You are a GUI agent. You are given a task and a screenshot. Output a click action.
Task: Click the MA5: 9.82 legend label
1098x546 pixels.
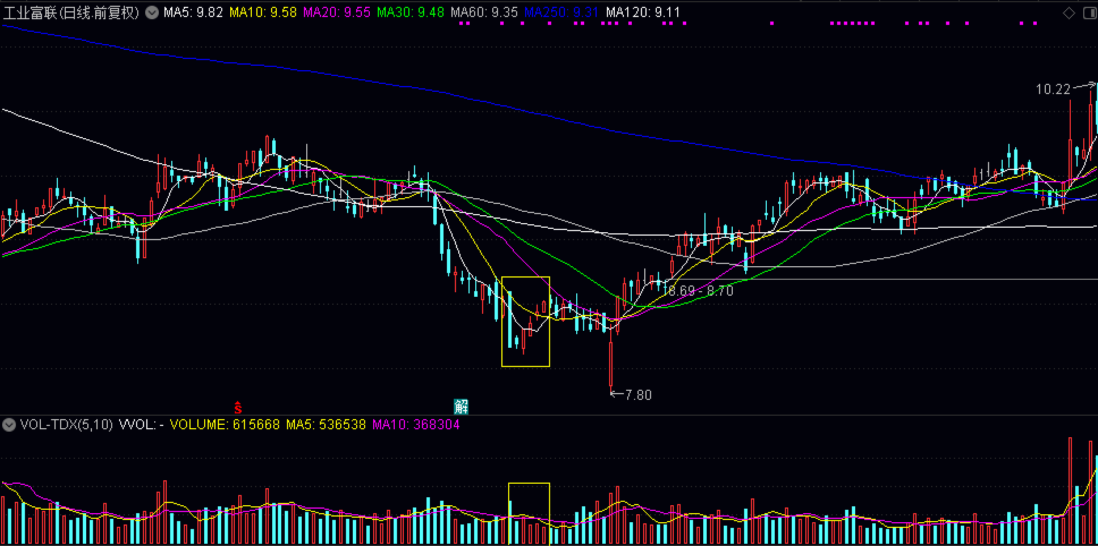pos(193,12)
